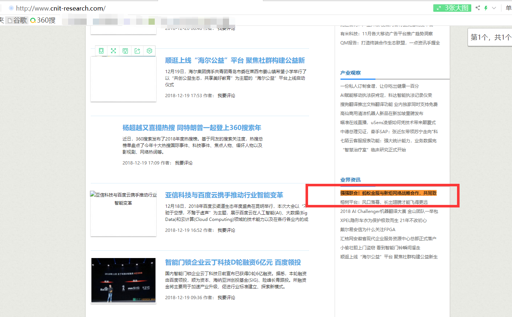
Task: Open the 360搜 bookmark
Action: click(43, 20)
